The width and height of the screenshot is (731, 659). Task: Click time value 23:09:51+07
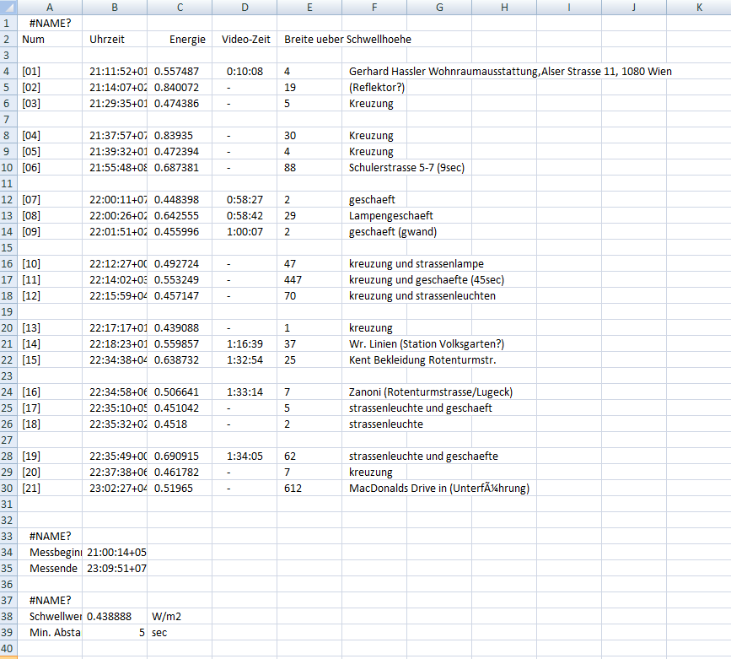point(115,568)
